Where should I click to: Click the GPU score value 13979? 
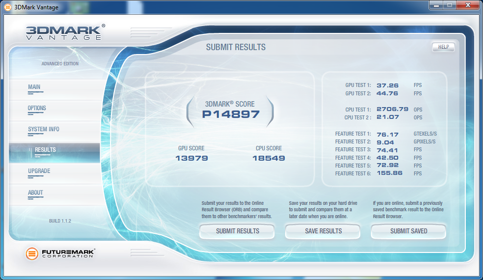(x=191, y=158)
